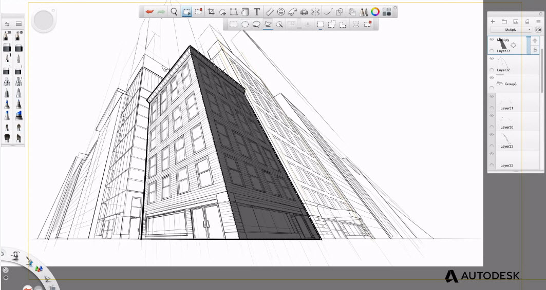This screenshot has width=546, height=290.
Task: Toggle visibility of Layer30
Action: pyautogui.click(x=492, y=116)
